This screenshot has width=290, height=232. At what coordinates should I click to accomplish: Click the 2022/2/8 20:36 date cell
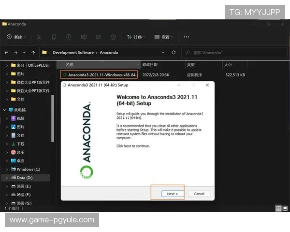(156, 75)
